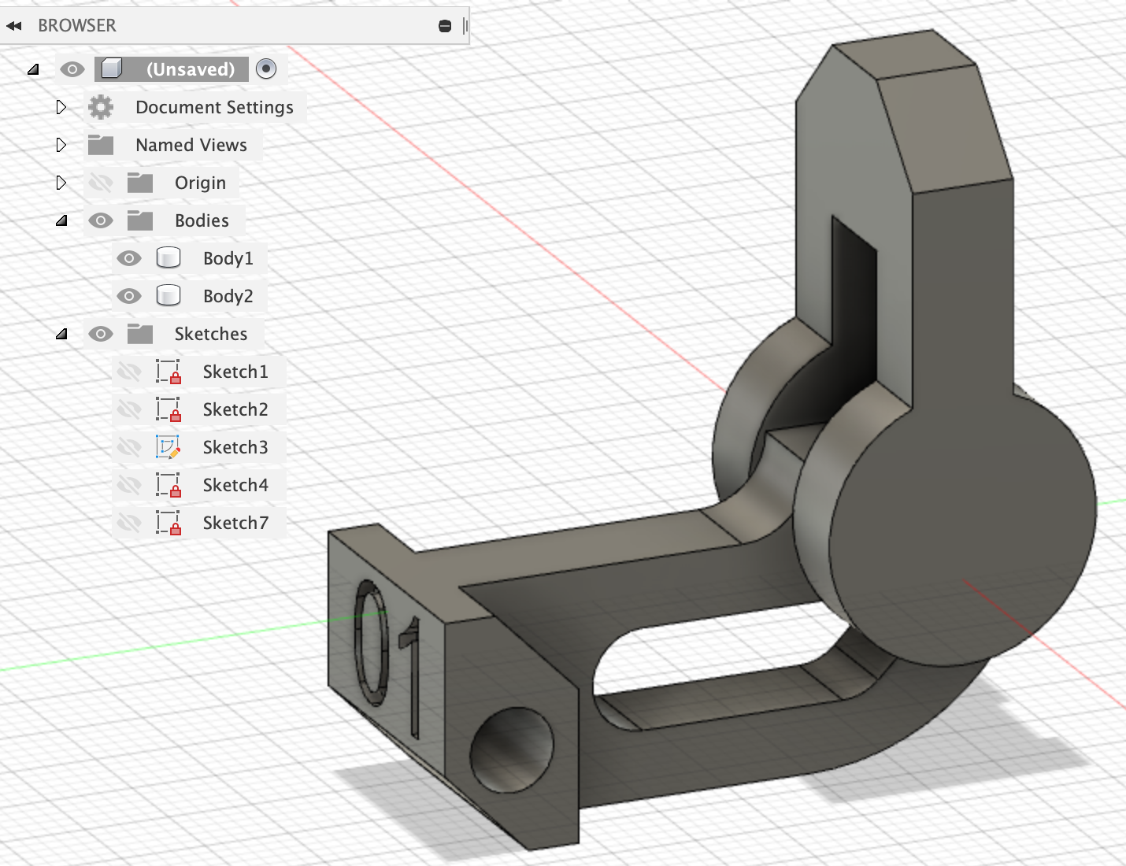Screen dimensions: 1126x866
Task: Click the Browser panel minimize circle icon
Action: (x=445, y=26)
